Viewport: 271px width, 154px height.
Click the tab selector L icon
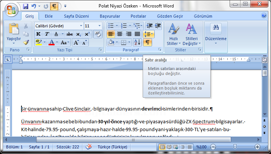tap(8, 59)
